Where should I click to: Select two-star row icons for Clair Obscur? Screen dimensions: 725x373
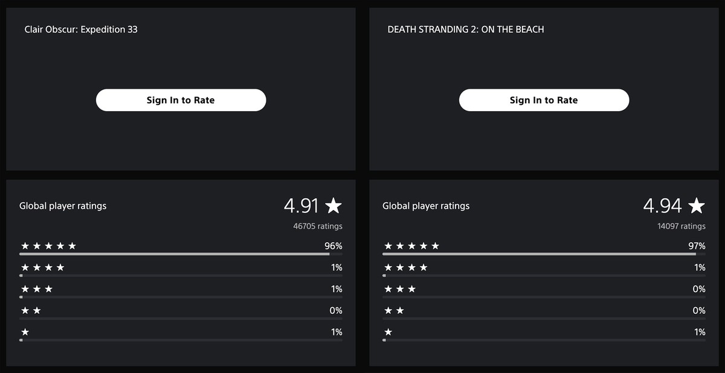point(31,311)
